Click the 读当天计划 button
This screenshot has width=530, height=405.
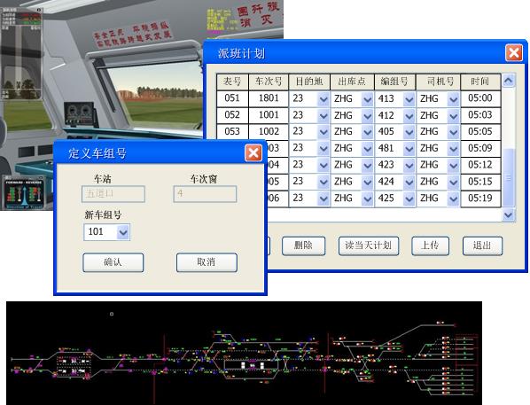pos(369,245)
